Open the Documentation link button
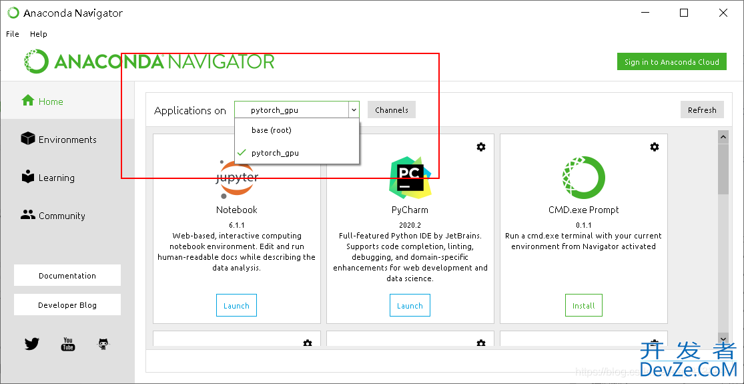The height and width of the screenshot is (384, 744). pyautogui.click(x=67, y=275)
